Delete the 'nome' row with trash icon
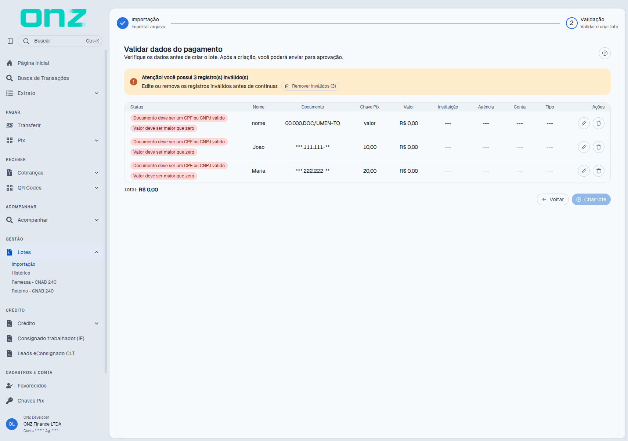 pyautogui.click(x=598, y=123)
